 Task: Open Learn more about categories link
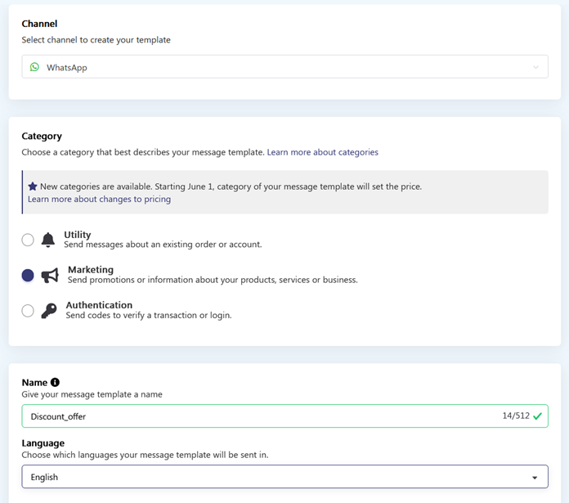[322, 152]
